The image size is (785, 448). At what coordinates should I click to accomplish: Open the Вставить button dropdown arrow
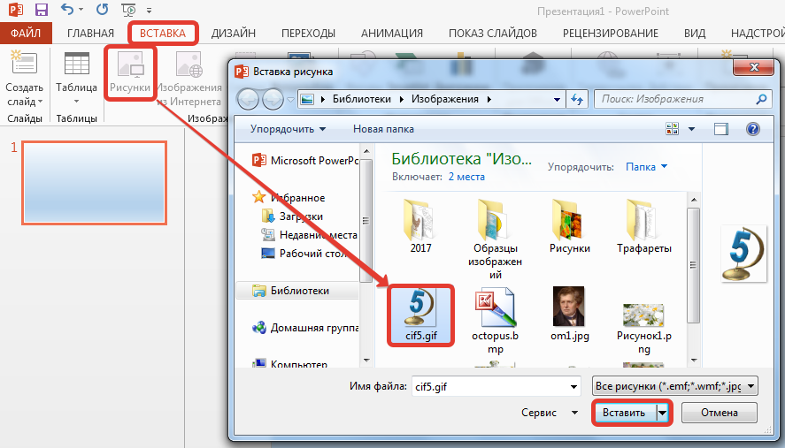pyautogui.click(x=660, y=413)
